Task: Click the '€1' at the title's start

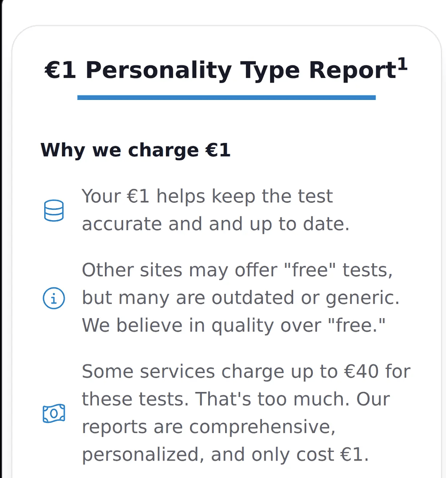Action: (x=60, y=70)
